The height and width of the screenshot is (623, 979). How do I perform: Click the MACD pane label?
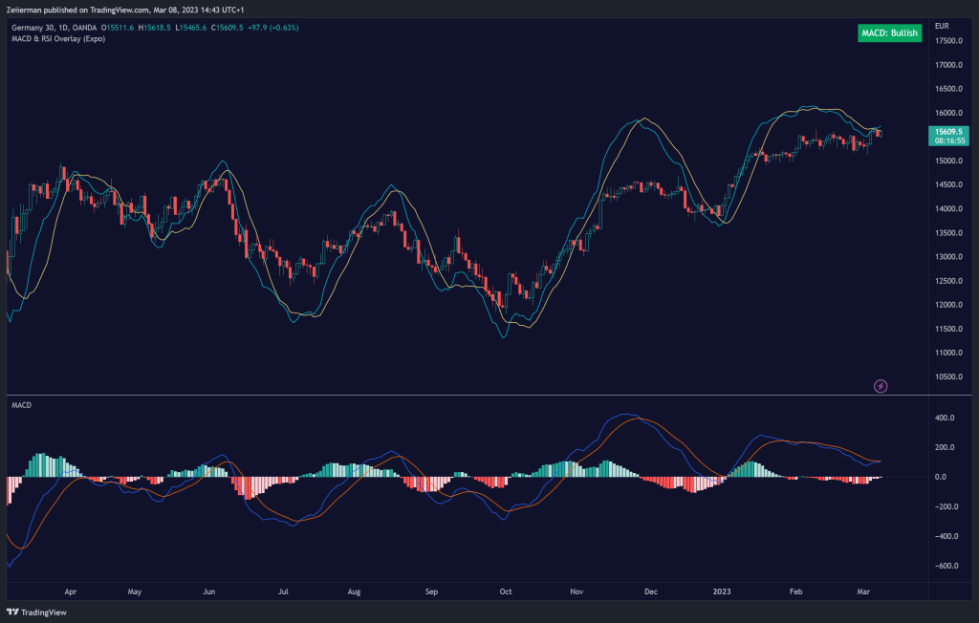click(x=21, y=405)
